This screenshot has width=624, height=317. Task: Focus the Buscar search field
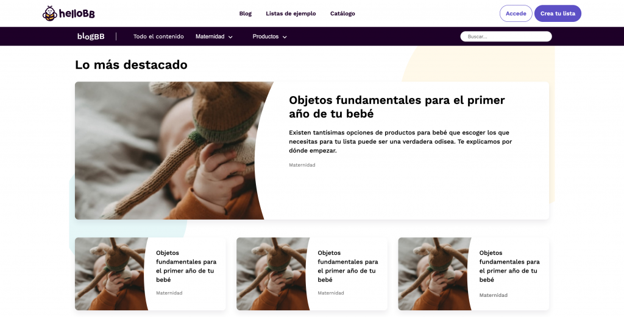(506, 37)
